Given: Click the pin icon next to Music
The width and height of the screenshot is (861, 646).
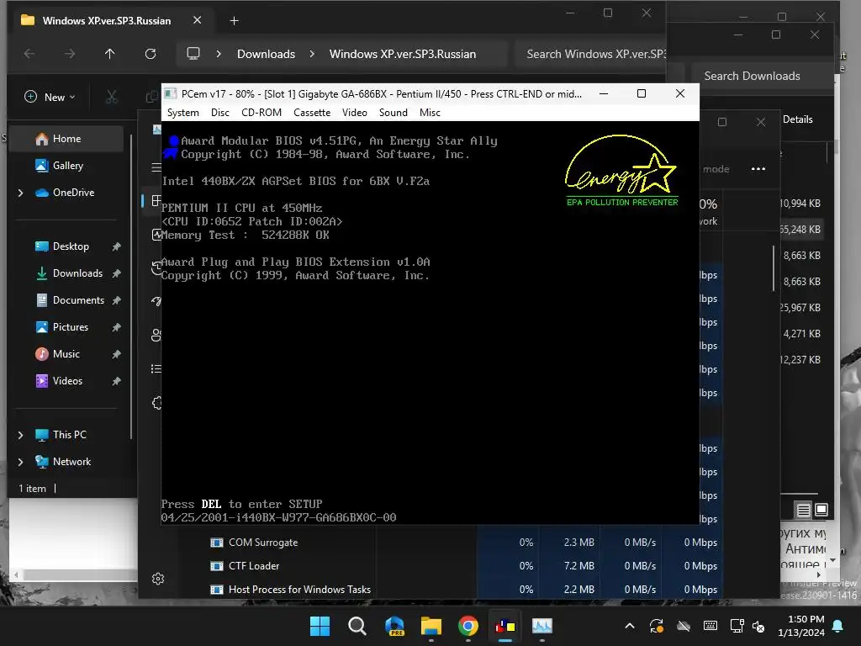Looking at the screenshot, I should pos(116,354).
